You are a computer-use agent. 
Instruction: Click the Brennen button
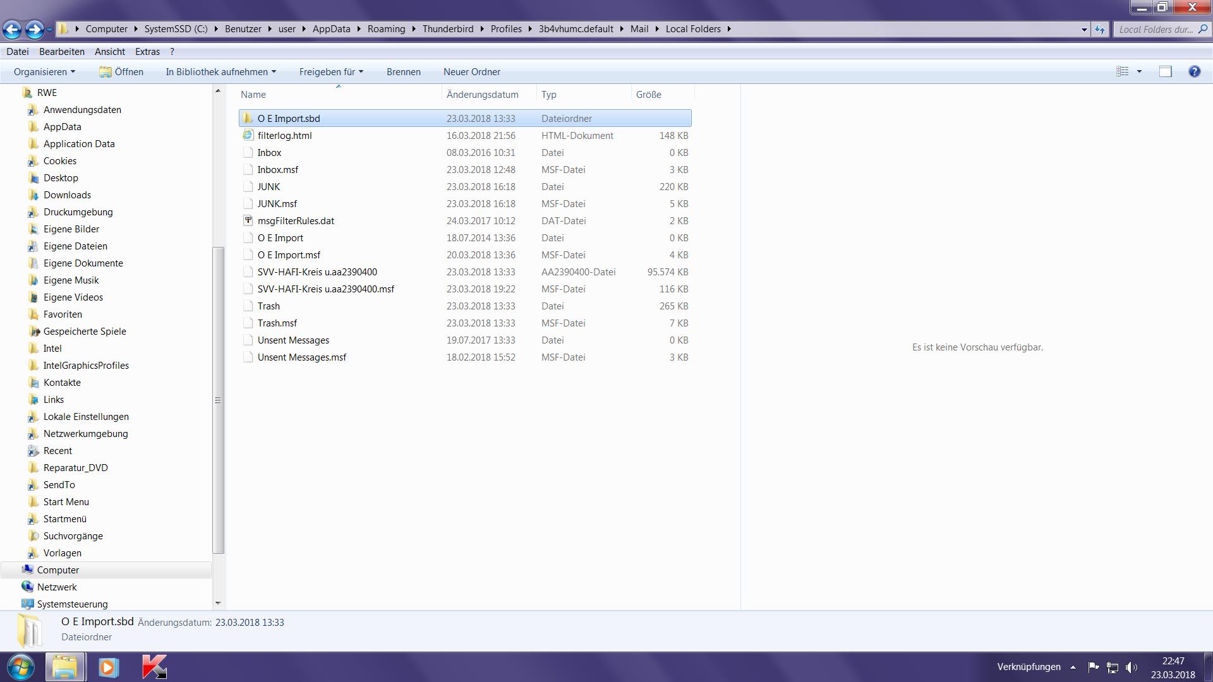tap(403, 71)
